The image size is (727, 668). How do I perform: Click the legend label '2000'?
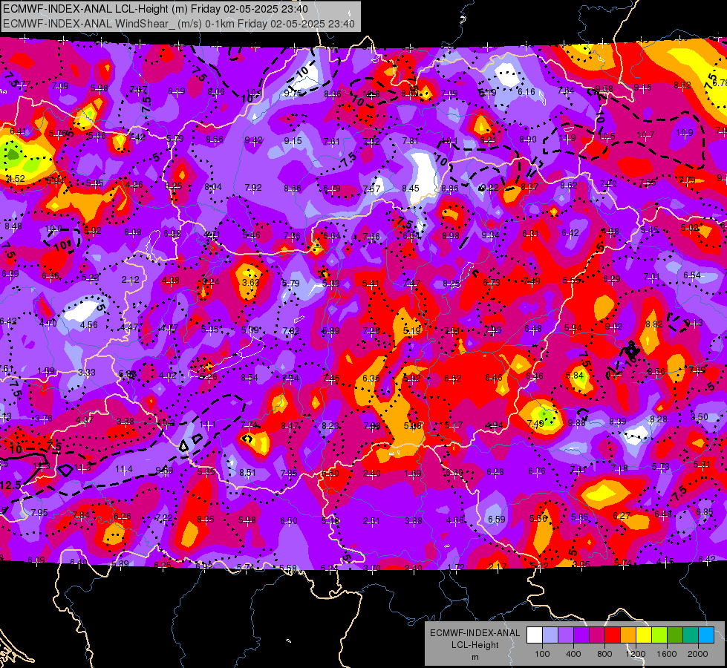point(698,654)
